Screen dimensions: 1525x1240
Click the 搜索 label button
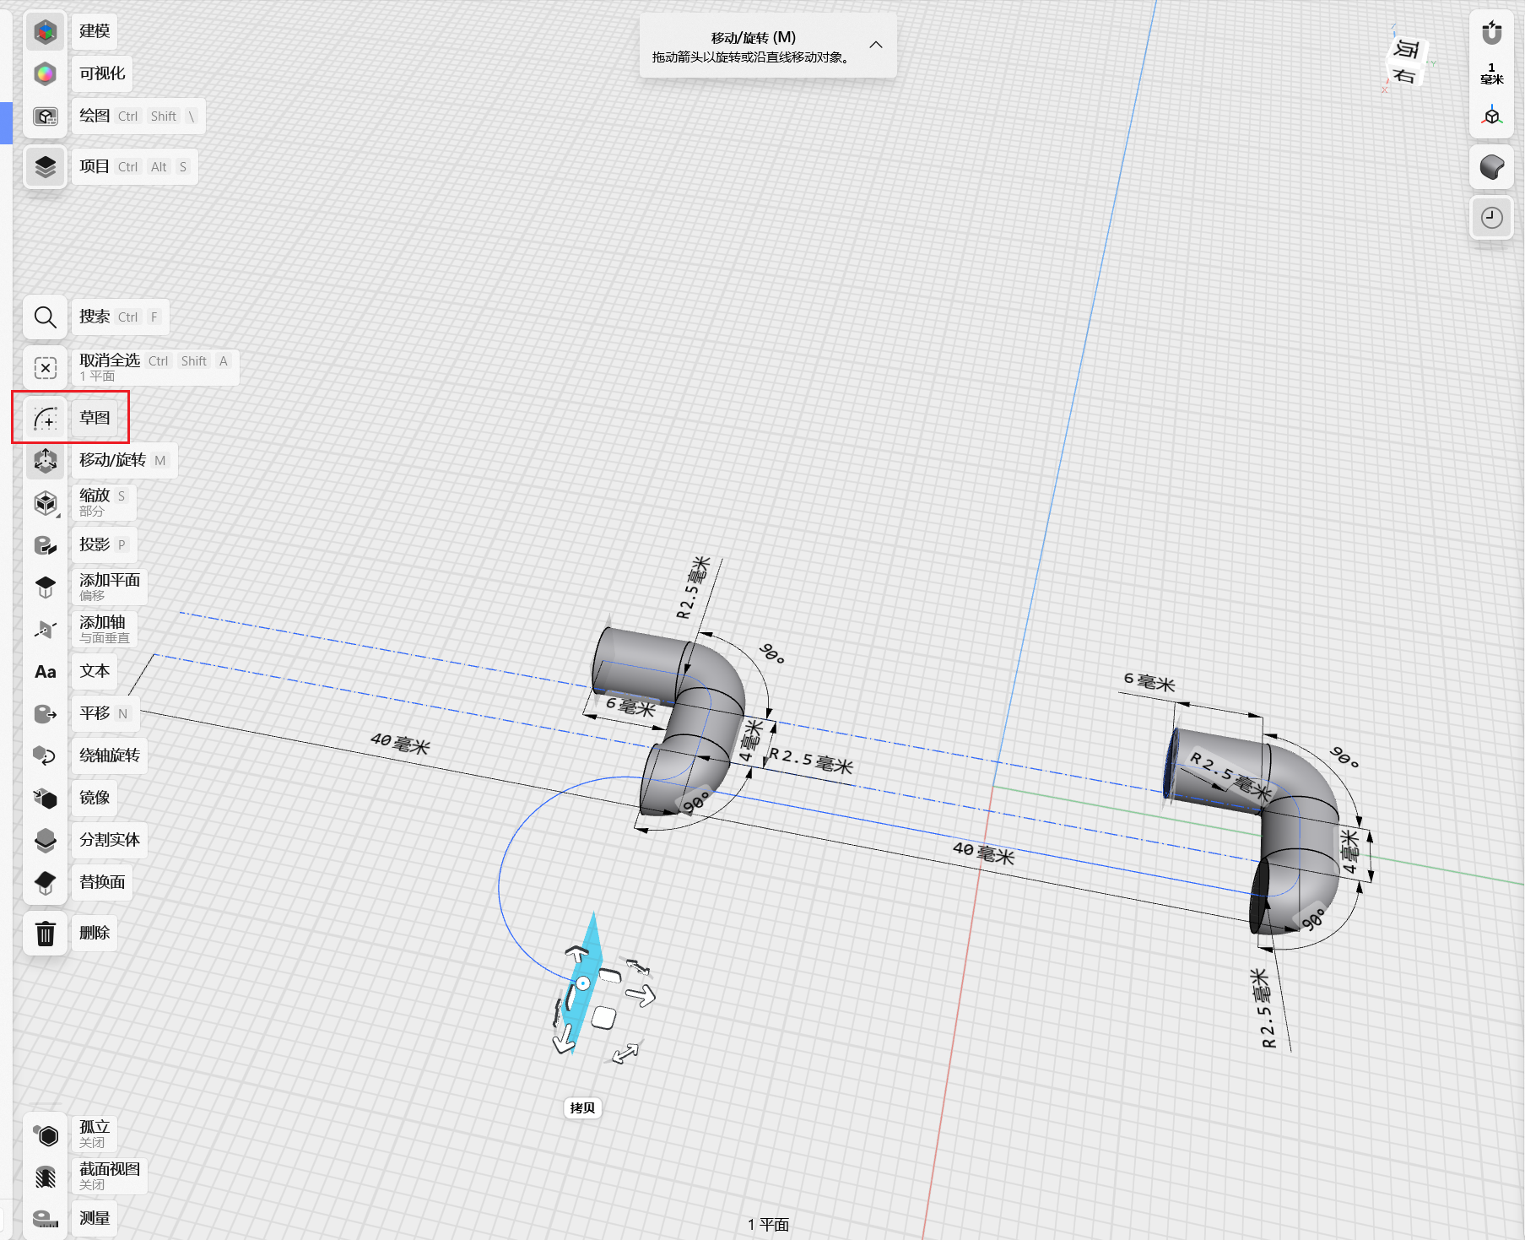(120, 317)
